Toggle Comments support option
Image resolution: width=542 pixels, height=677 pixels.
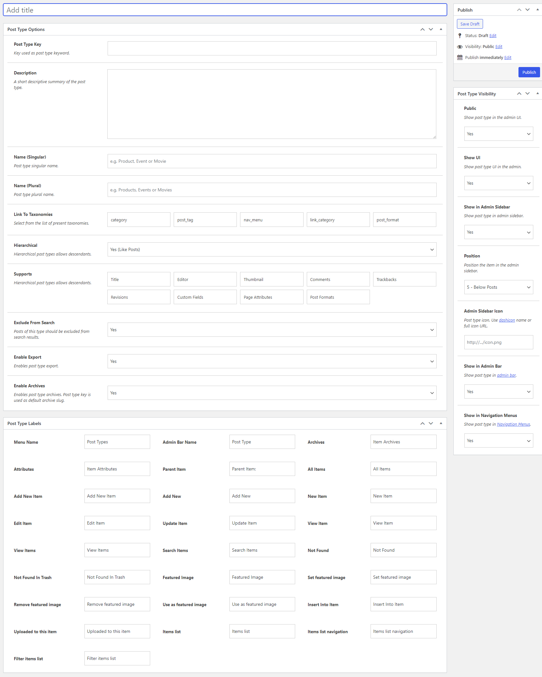pos(338,279)
